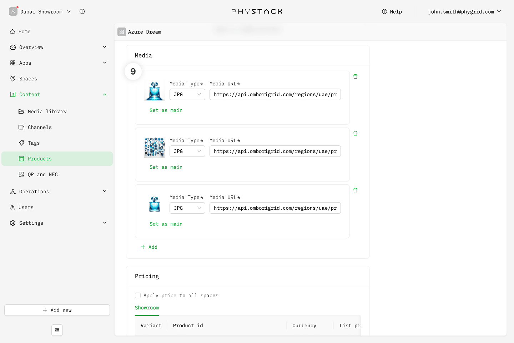This screenshot has height=343, width=514.
Task: Click the Variant column header
Action: point(151,325)
